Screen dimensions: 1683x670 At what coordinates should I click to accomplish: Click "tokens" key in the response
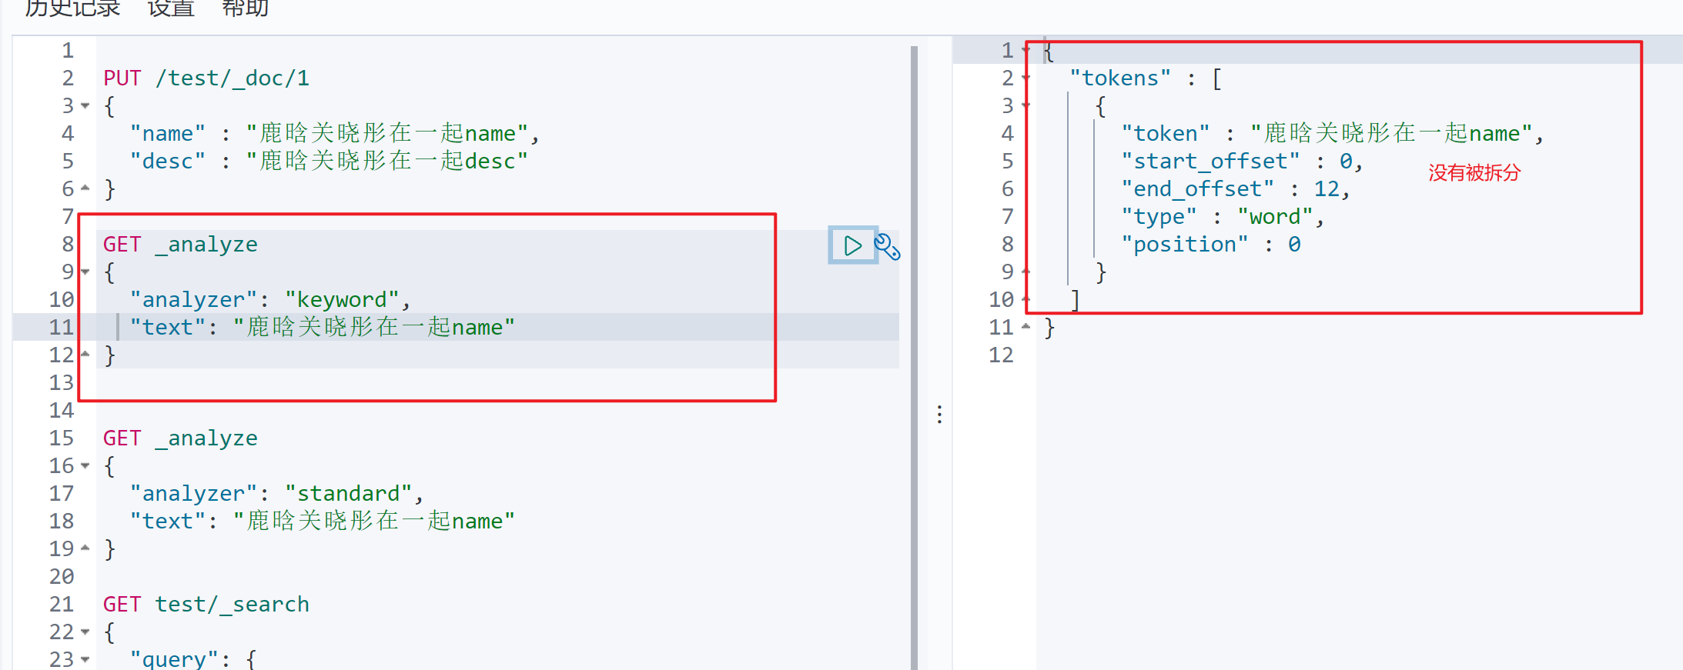click(x=1120, y=78)
